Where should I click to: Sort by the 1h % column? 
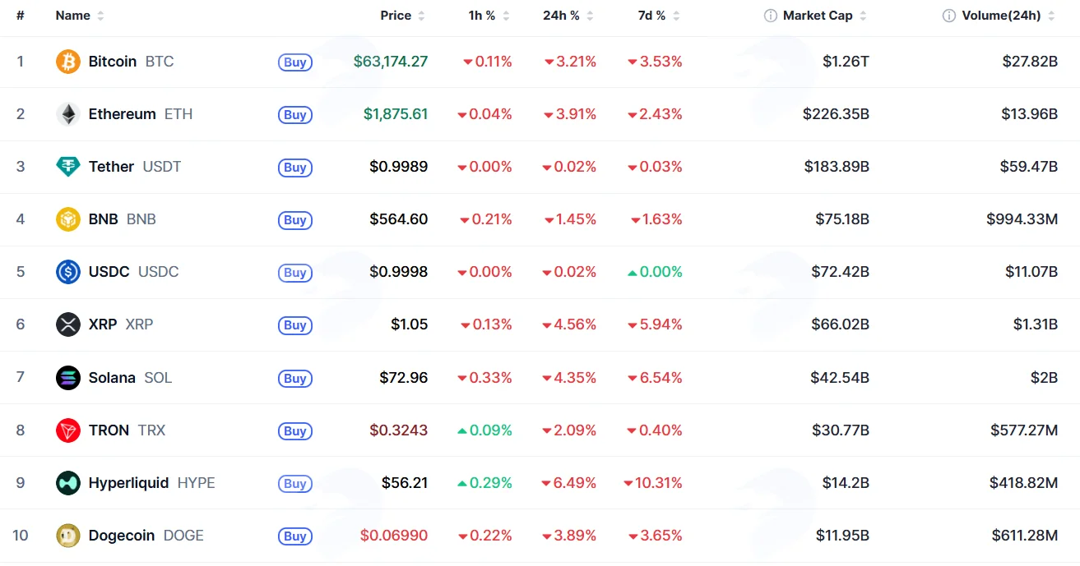[x=489, y=16]
